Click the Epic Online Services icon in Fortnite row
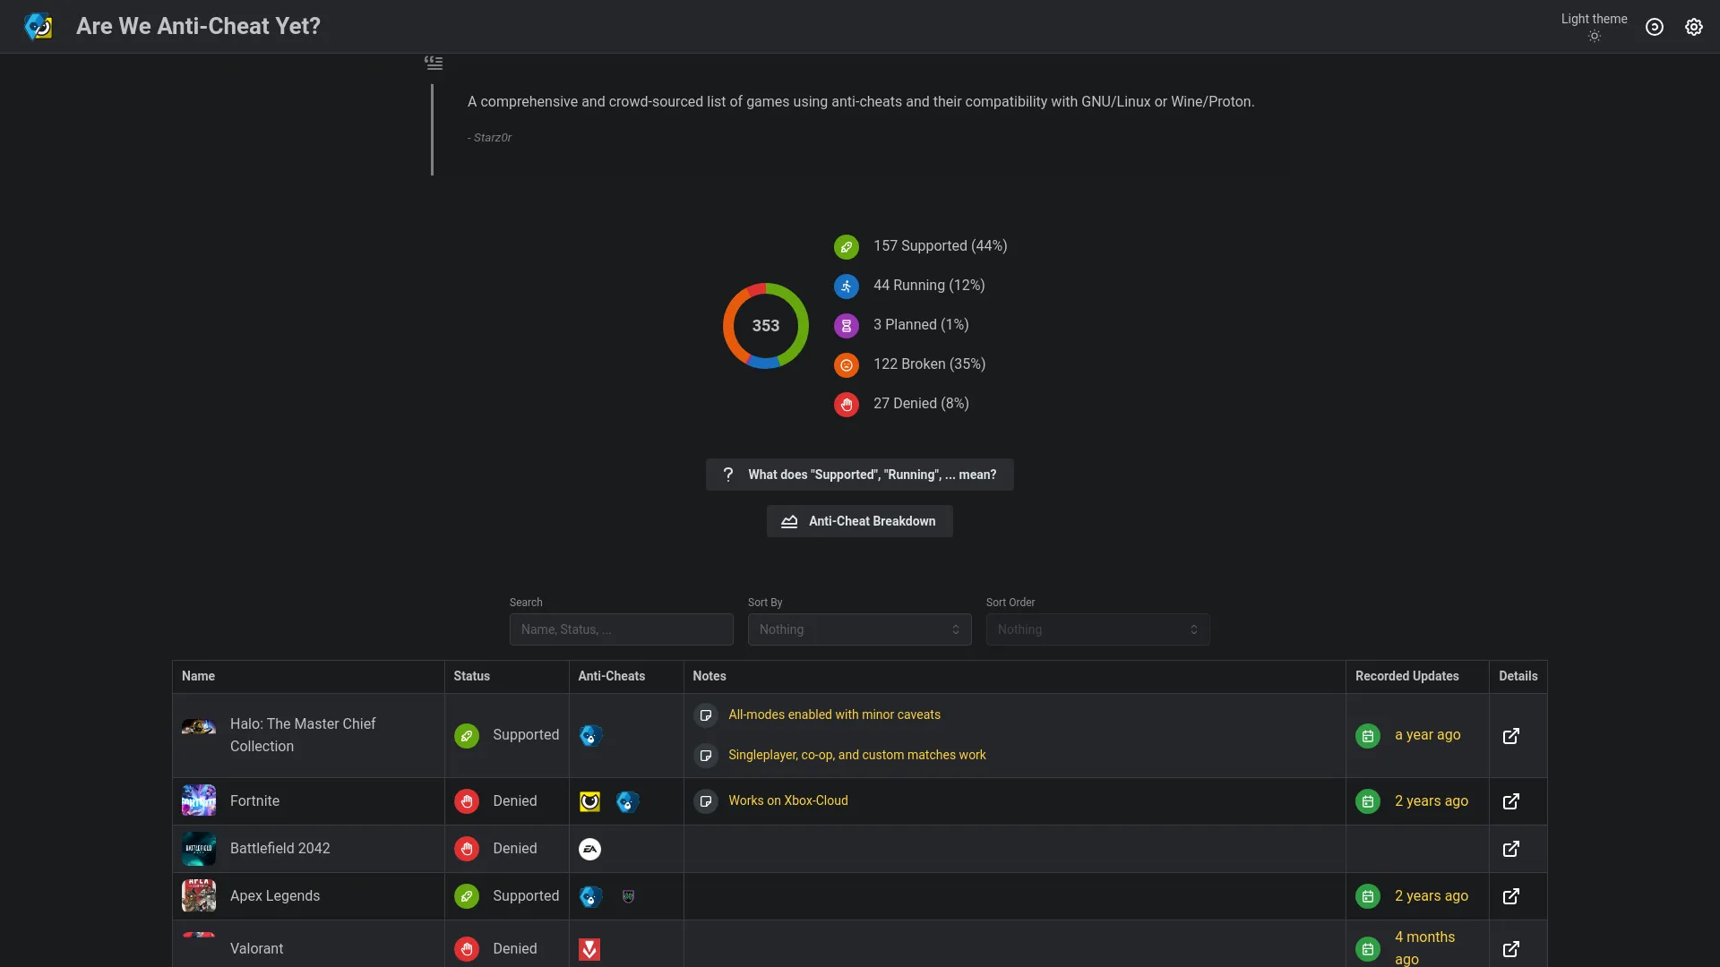The width and height of the screenshot is (1720, 967). tap(627, 801)
